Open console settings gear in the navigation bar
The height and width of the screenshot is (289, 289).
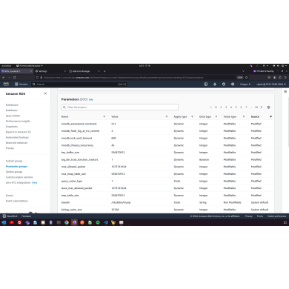click(x=233, y=84)
